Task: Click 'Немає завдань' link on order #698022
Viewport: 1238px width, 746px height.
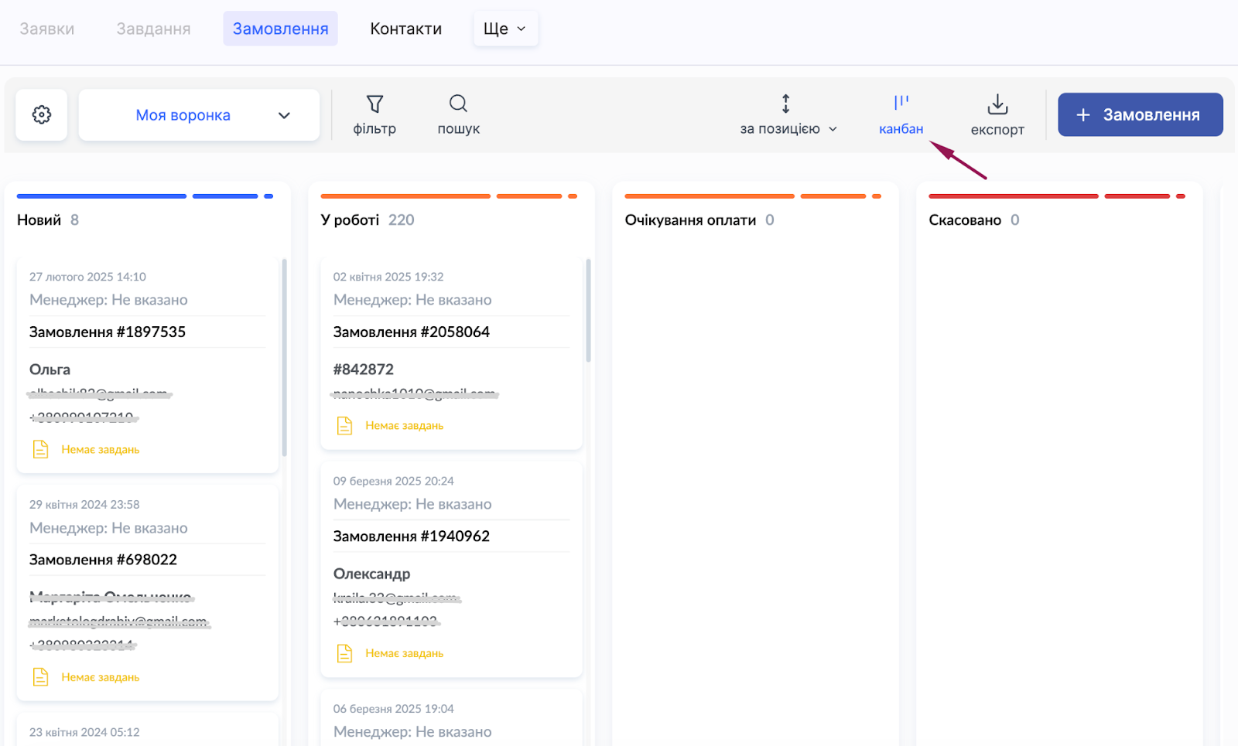Action: 101,677
